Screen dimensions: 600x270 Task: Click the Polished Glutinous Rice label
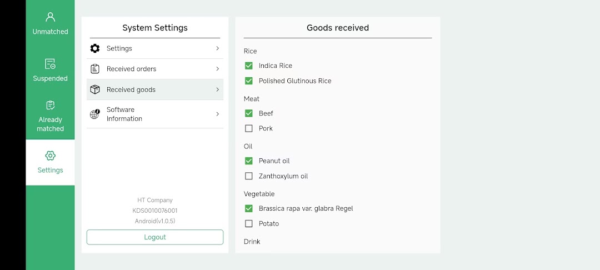(294, 81)
